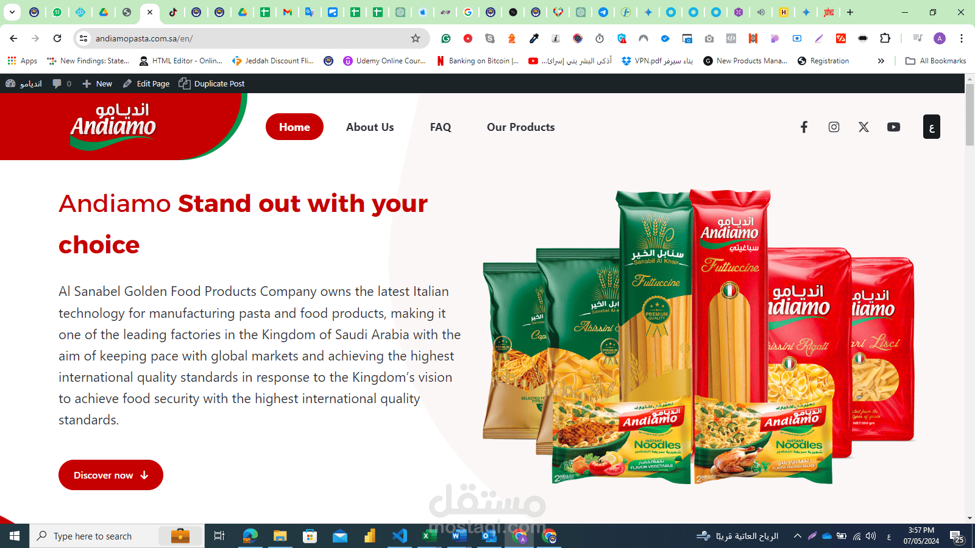Expand the hidden bookmarks chevron

pyautogui.click(x=881, y=61)
